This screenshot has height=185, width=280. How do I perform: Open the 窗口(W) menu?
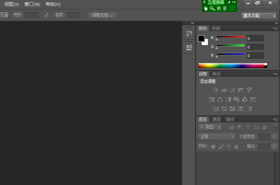coord(32,4)
